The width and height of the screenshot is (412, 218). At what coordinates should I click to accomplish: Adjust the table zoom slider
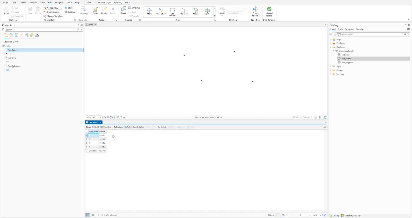coord(300,215)
